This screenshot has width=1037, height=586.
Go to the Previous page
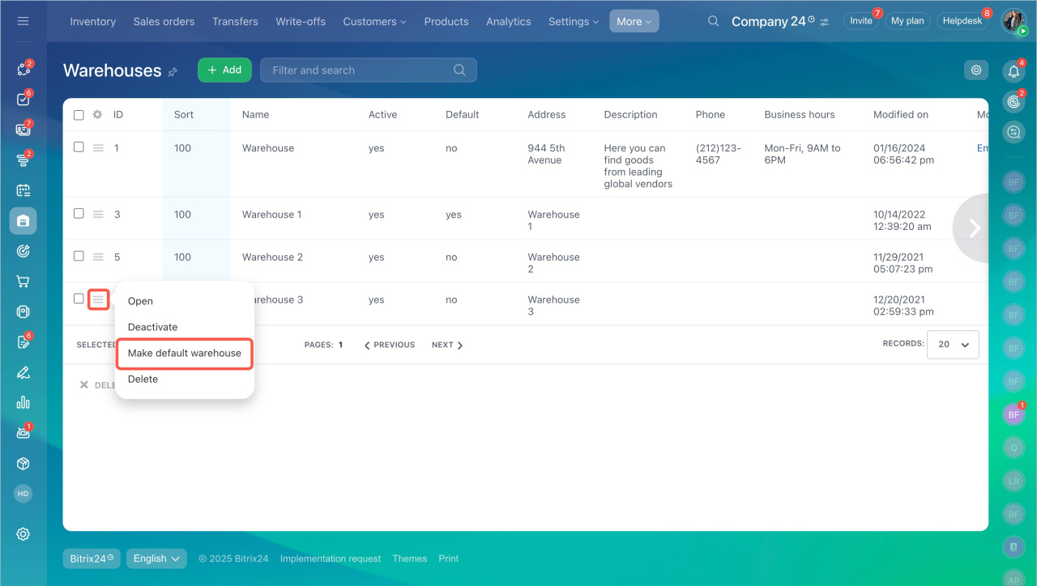point(390,345)
